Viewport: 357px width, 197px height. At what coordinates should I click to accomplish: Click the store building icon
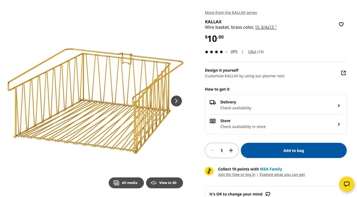[212, 121]
